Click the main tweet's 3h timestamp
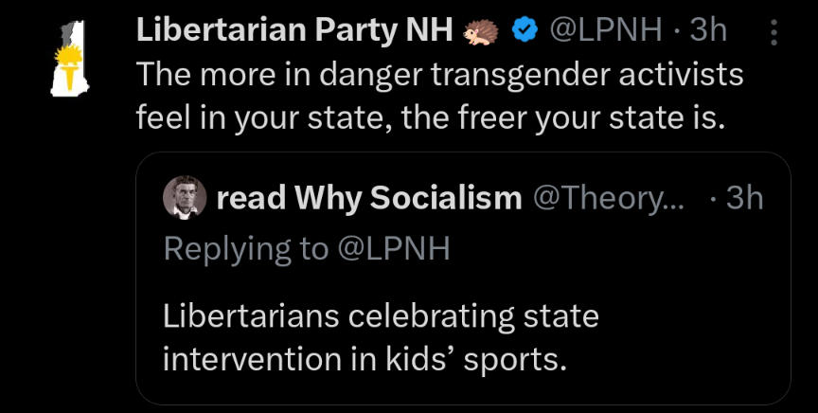Viewport: 818px width, 413px height. [707, 31]
